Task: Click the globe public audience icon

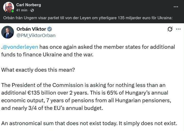Action: pyautogui.click(x=32, y=10)
